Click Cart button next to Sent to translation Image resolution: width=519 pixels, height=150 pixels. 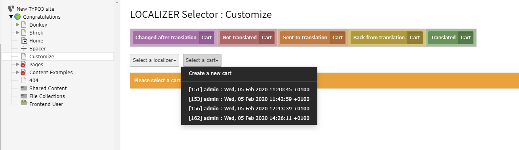point(338,38)
